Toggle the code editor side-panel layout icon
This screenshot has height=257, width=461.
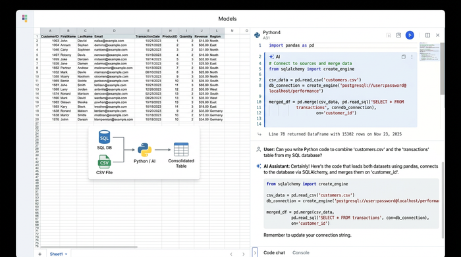click(x=427, y=35)
